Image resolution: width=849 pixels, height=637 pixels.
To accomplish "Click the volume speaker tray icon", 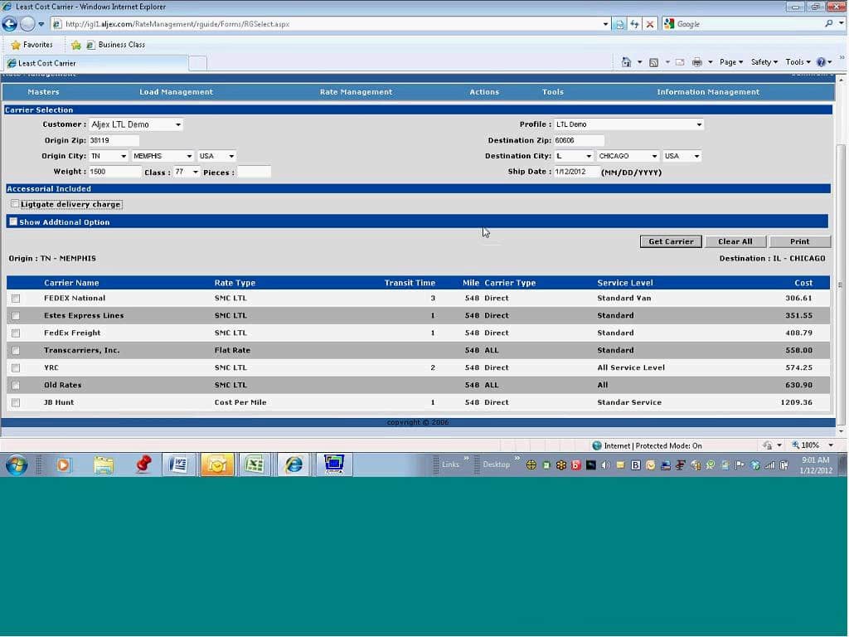I will (606, 465).
